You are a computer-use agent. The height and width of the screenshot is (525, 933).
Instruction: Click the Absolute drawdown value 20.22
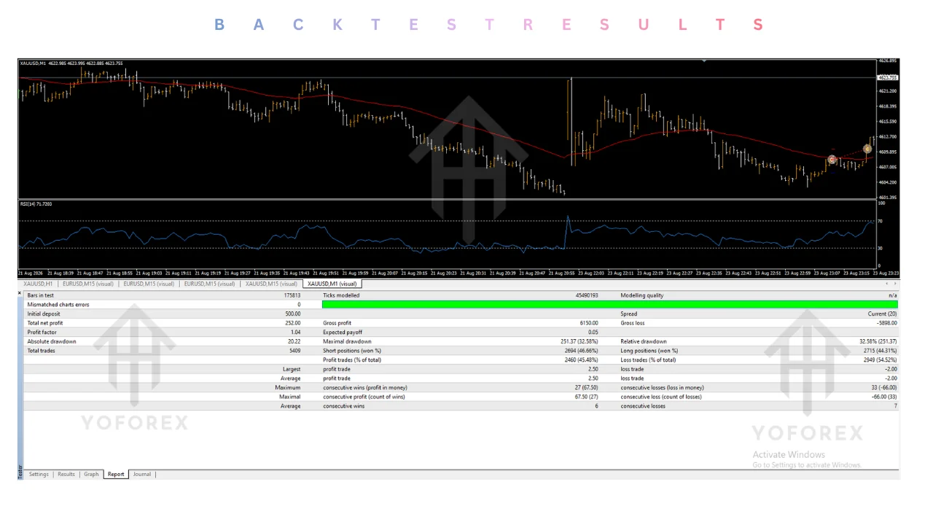tap(294, 341)
